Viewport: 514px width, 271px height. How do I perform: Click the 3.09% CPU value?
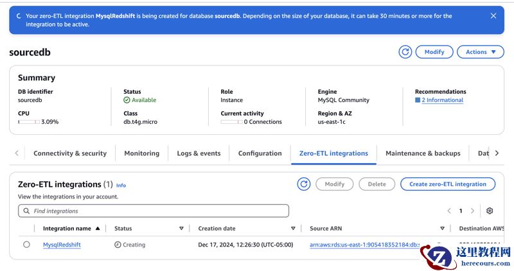pyautogui.click(x=50, y=121)
